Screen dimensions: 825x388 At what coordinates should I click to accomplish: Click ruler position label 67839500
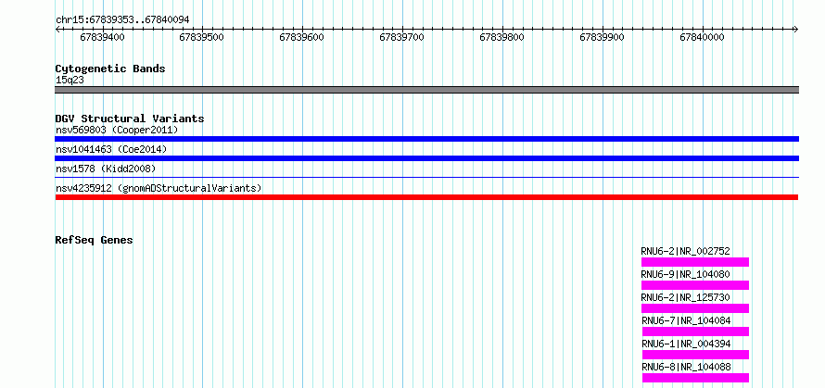201,37
